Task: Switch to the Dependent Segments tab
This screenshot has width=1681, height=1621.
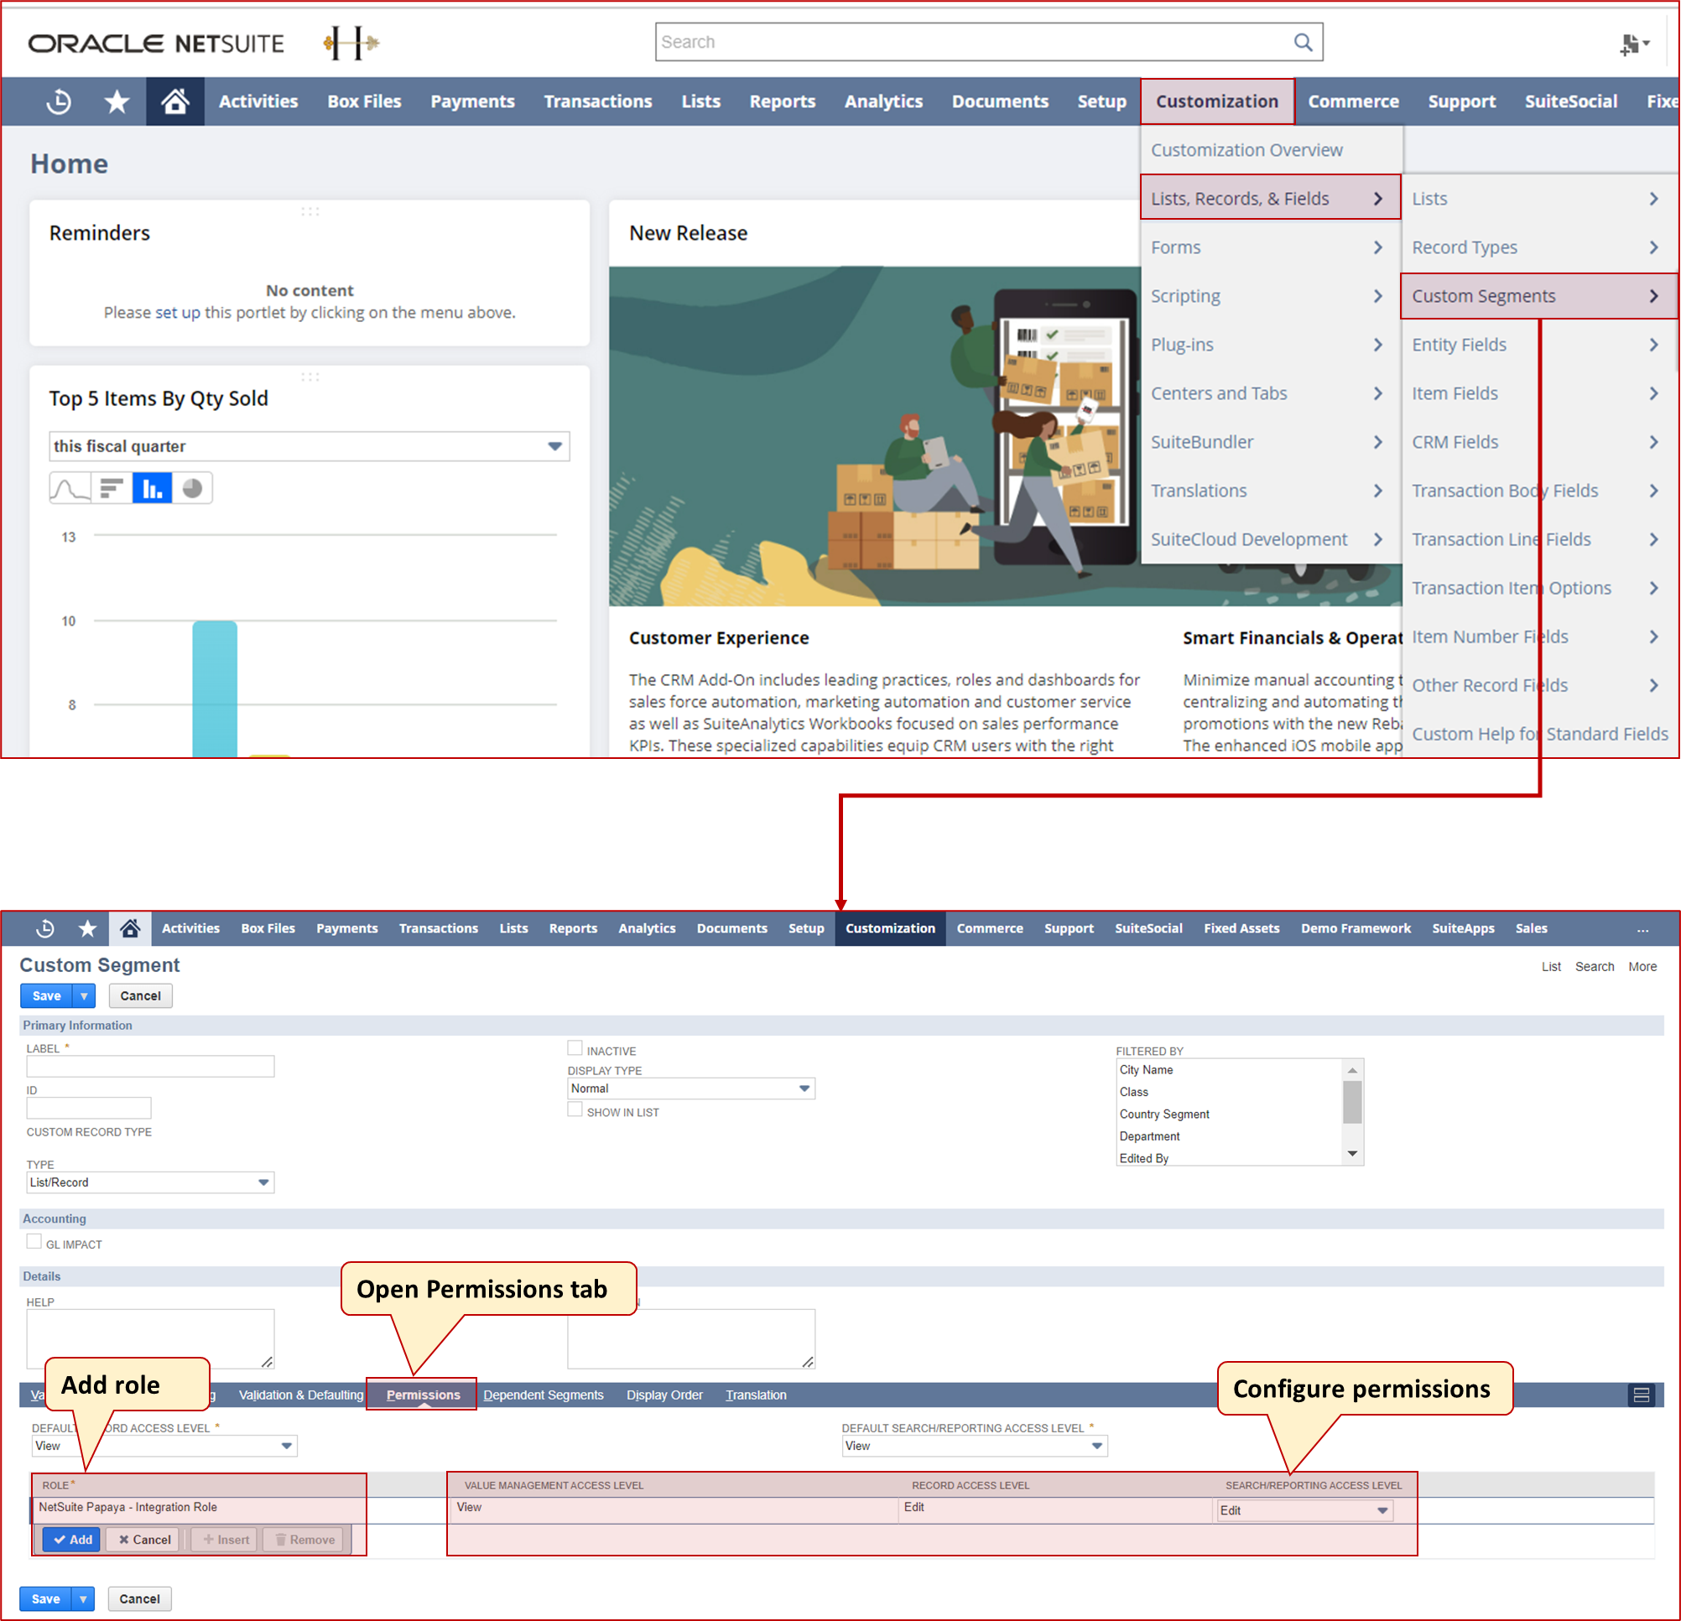Action: [x=544, y=1395]
